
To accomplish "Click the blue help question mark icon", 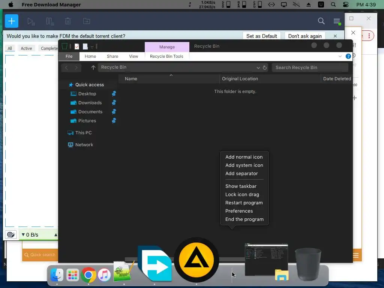I will 348,56.
